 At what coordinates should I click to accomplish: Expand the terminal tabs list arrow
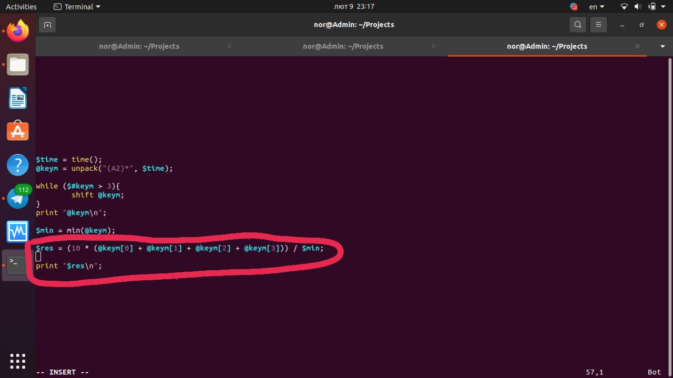662,46
